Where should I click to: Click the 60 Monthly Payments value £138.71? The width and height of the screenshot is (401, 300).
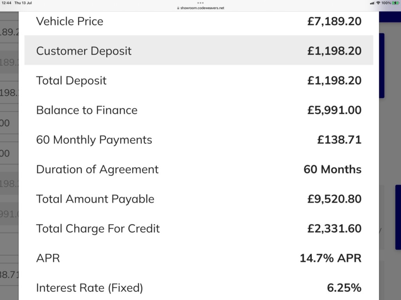tap(339, 140)
